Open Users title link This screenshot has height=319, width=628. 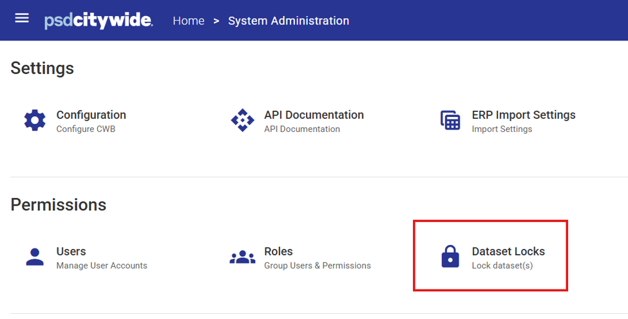[x=71, y=251]
